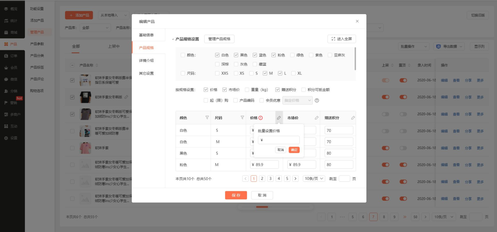Click the 取消 button at dialog bottom
Image resolution: width=497 pixels, height=232 pixels.
click(x=262, y=195)
